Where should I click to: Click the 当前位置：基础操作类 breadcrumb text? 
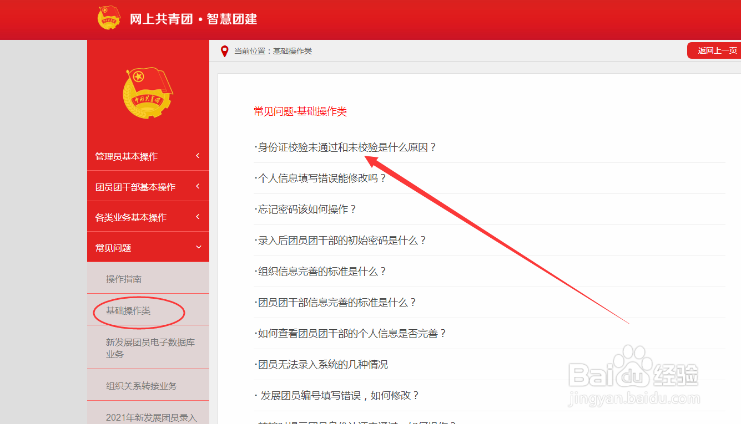tap(273, 50)
